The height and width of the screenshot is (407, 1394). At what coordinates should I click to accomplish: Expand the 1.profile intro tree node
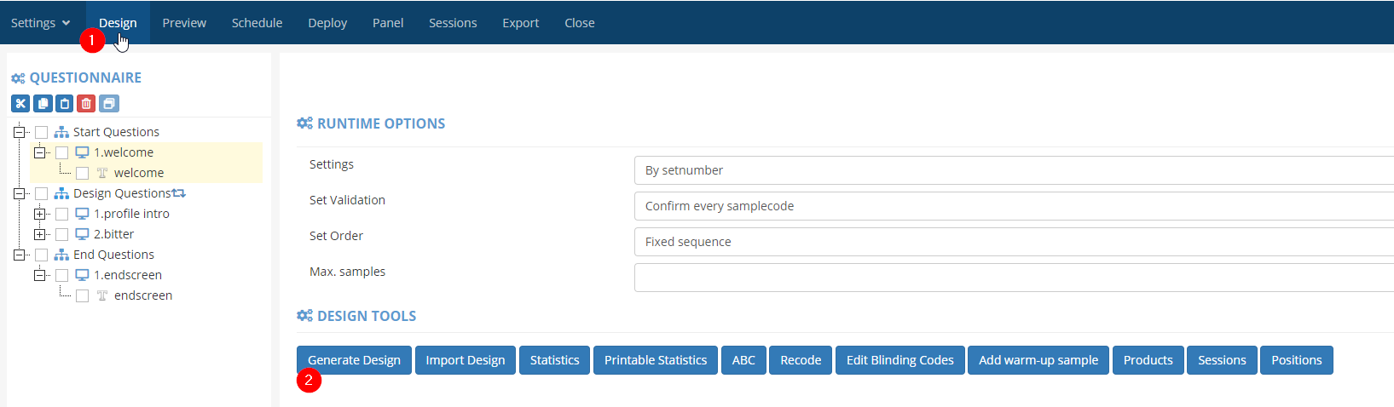[39, 214]
